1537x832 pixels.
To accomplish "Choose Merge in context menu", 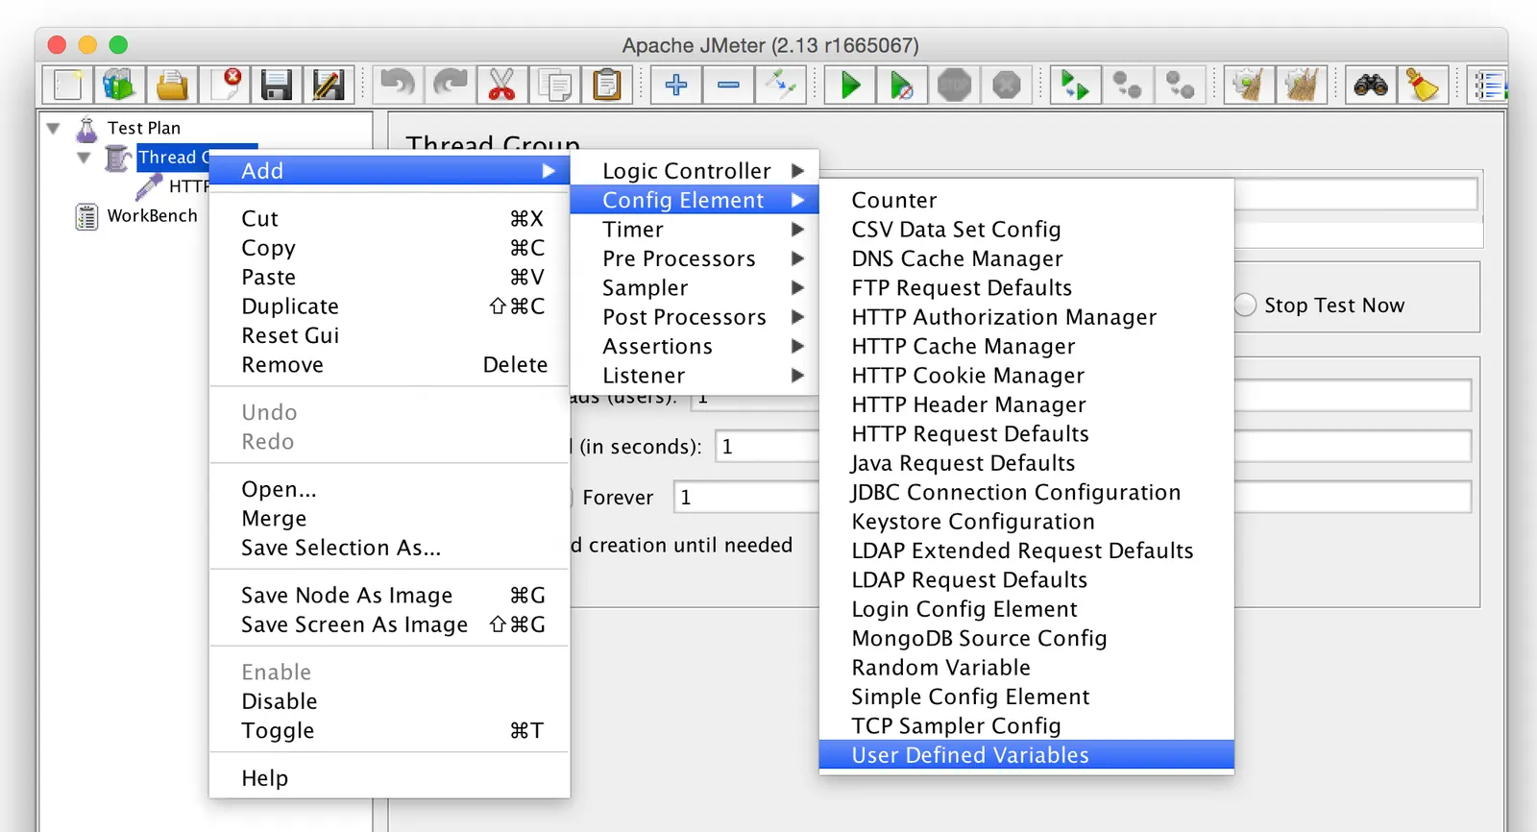I will [389, 519].
